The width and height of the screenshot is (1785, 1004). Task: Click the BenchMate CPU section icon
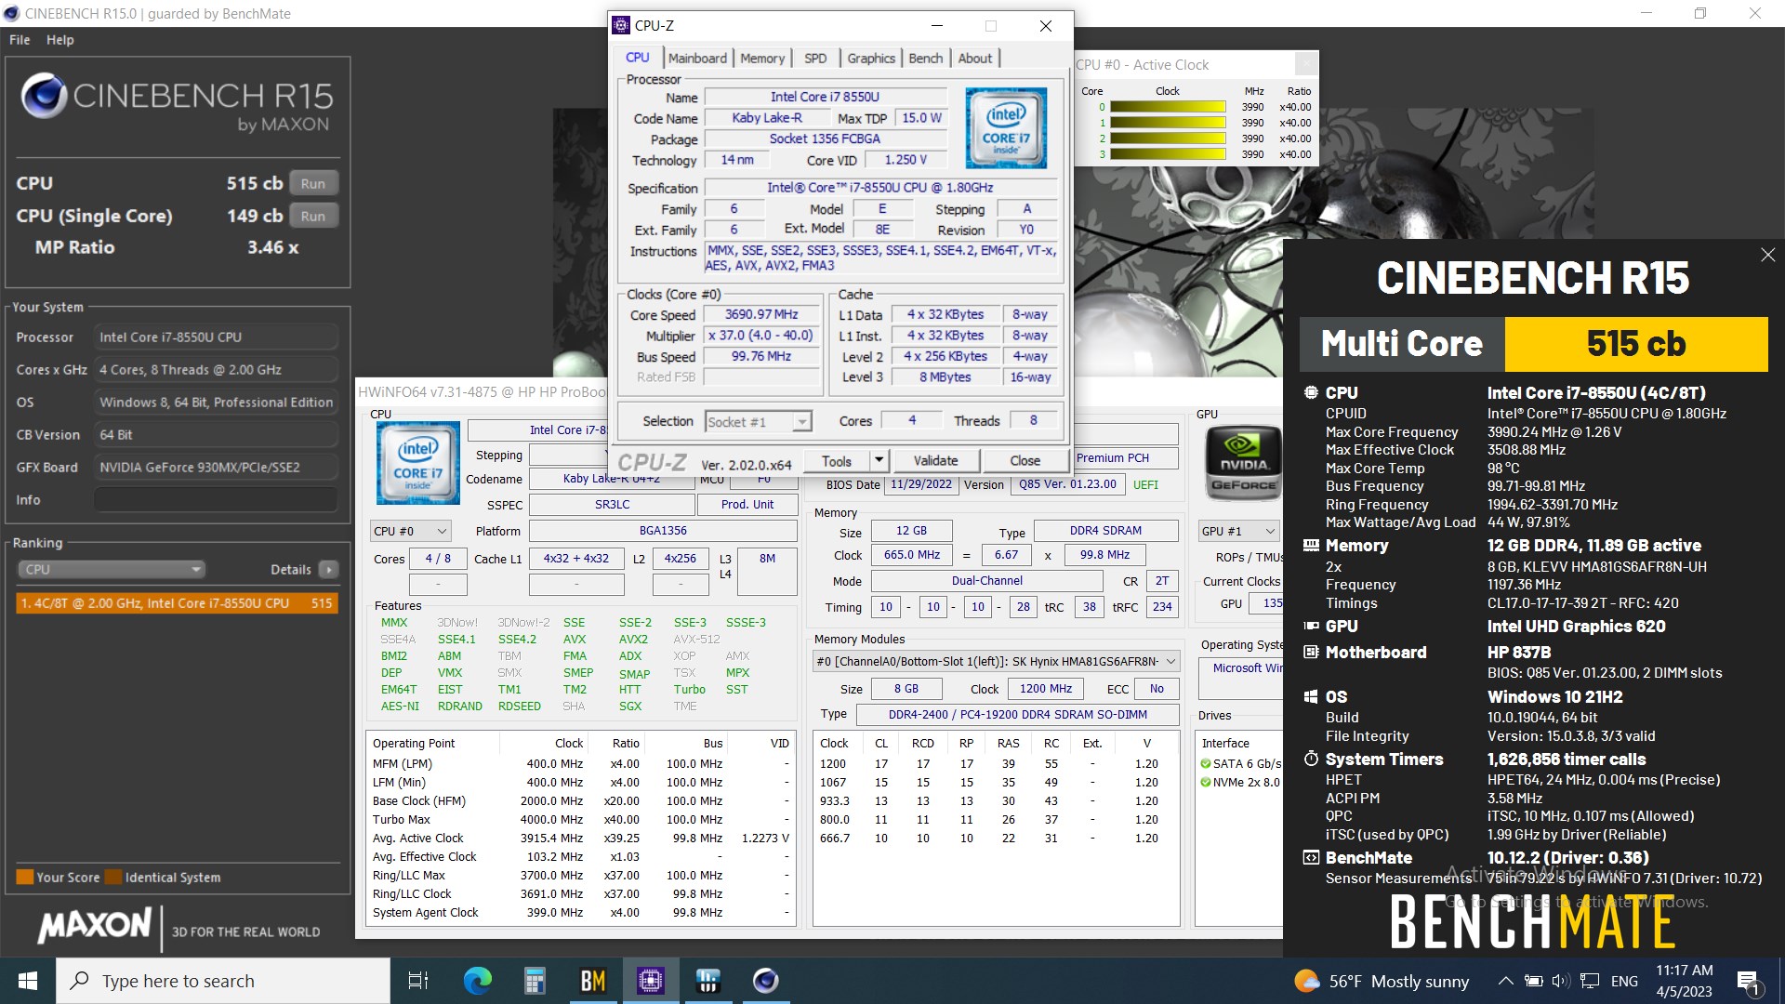tap(1311, 393)
